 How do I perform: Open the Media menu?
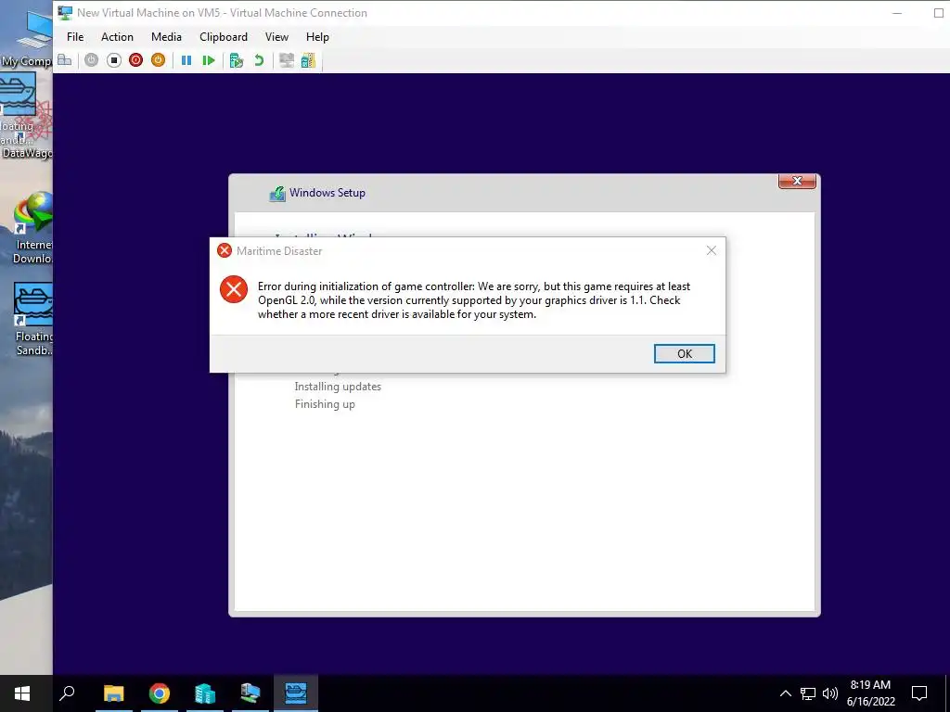(166, 37)
